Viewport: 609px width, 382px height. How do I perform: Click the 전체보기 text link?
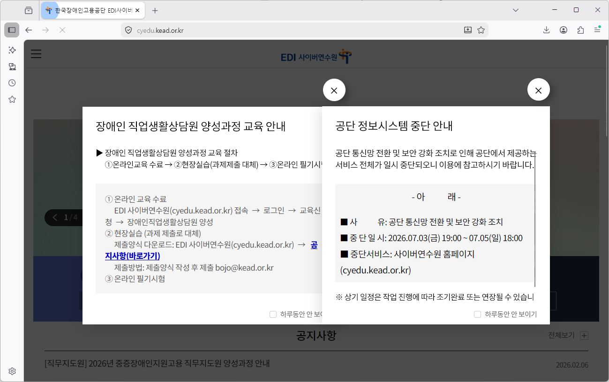pyautogui.click(x=561, y=336)
